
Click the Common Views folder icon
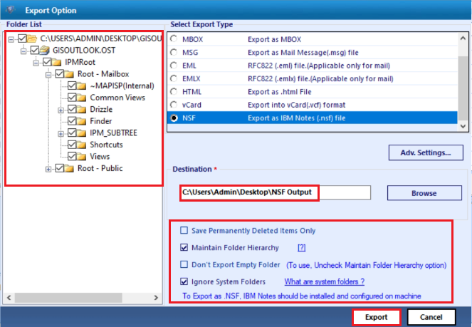81,98
